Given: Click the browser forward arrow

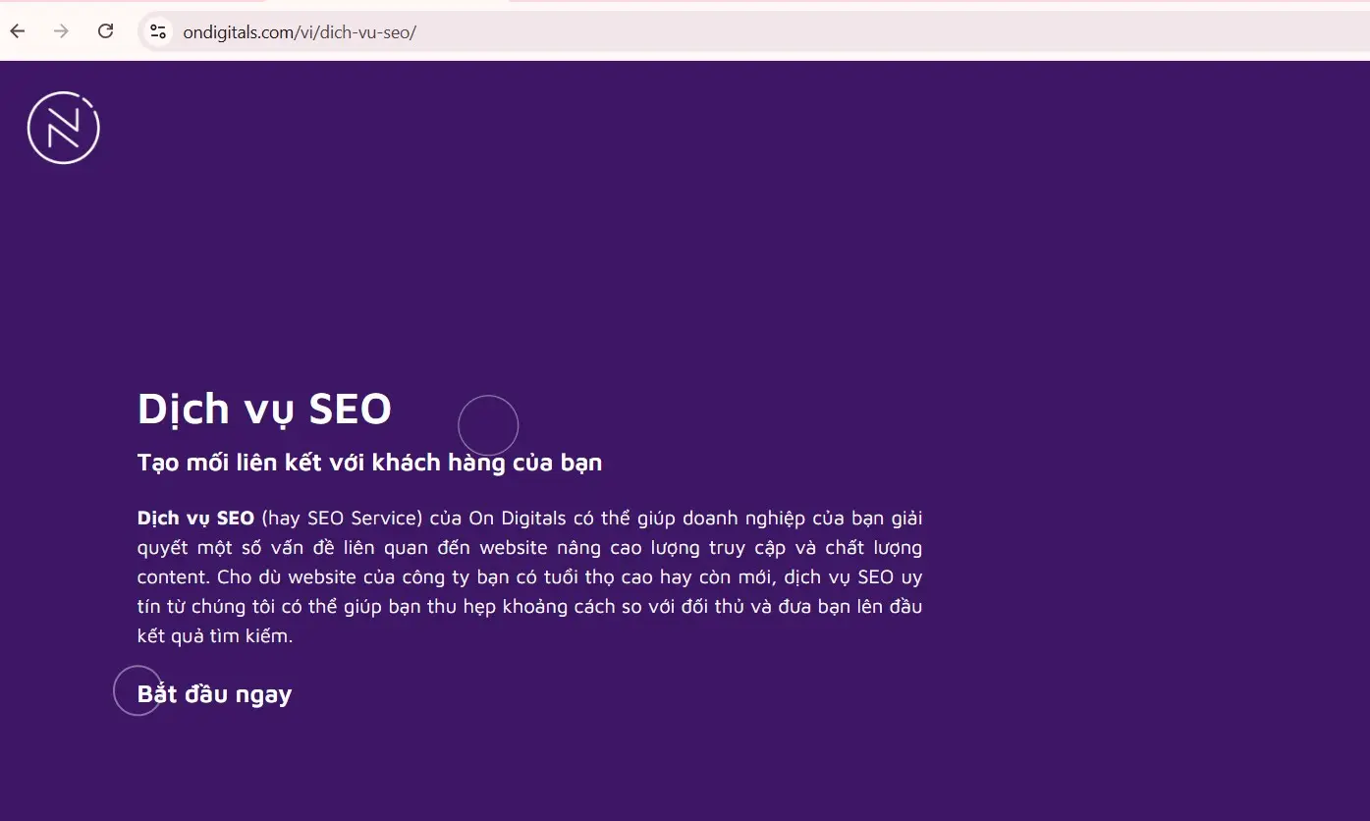Looking at the screenshot, I should click(x=62, y=31).
